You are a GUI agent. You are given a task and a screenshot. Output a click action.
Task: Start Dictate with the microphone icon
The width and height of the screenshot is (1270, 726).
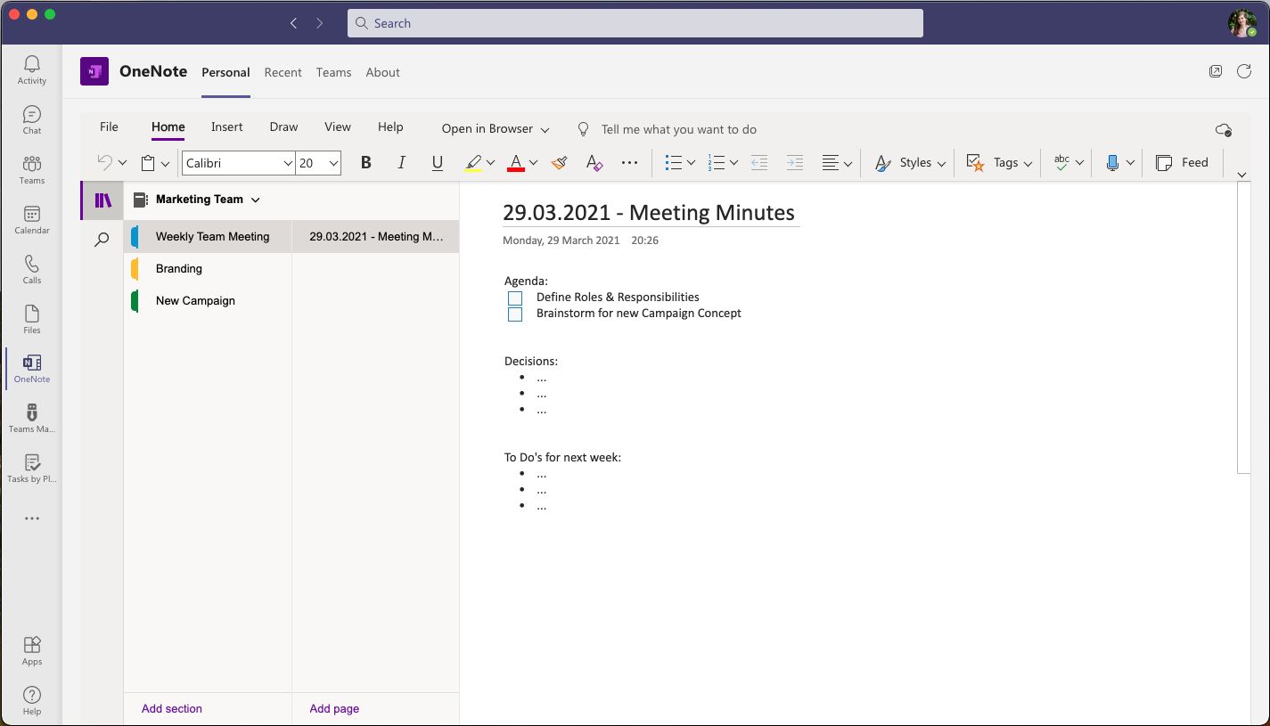pos(1112,163)
